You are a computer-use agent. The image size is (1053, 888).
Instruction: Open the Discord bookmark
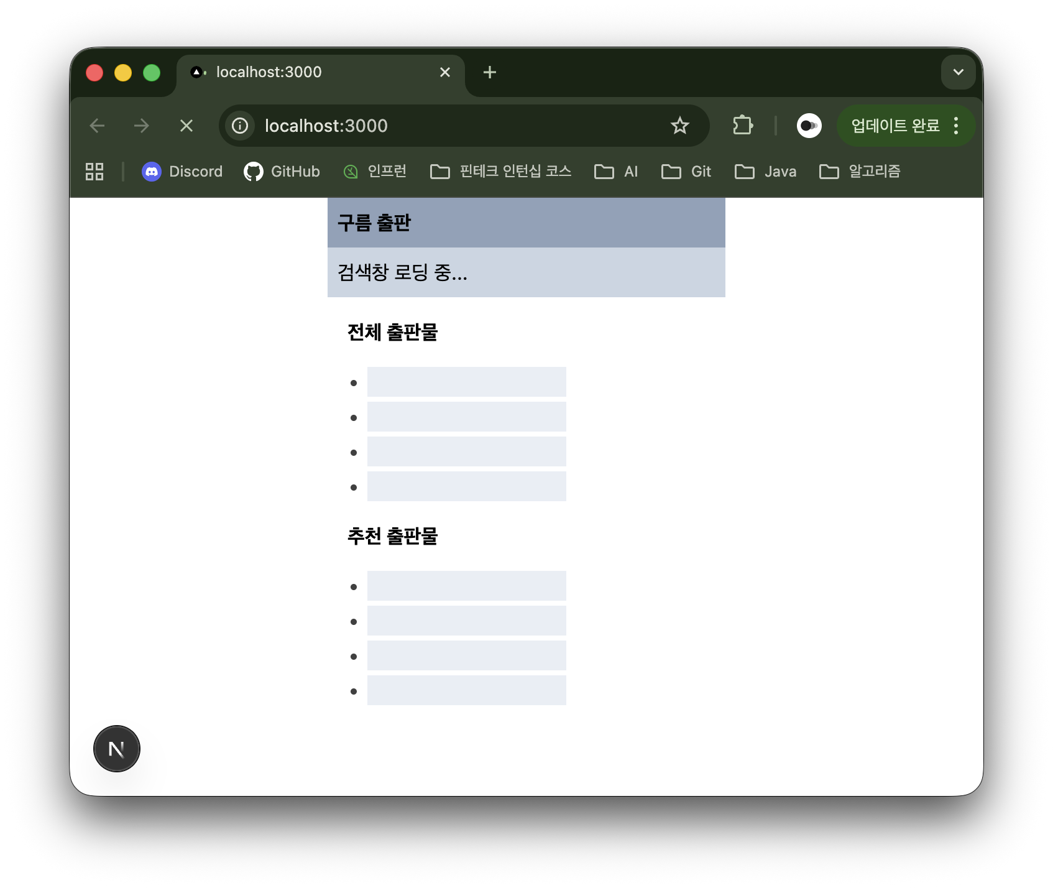(x=182, y=172)
